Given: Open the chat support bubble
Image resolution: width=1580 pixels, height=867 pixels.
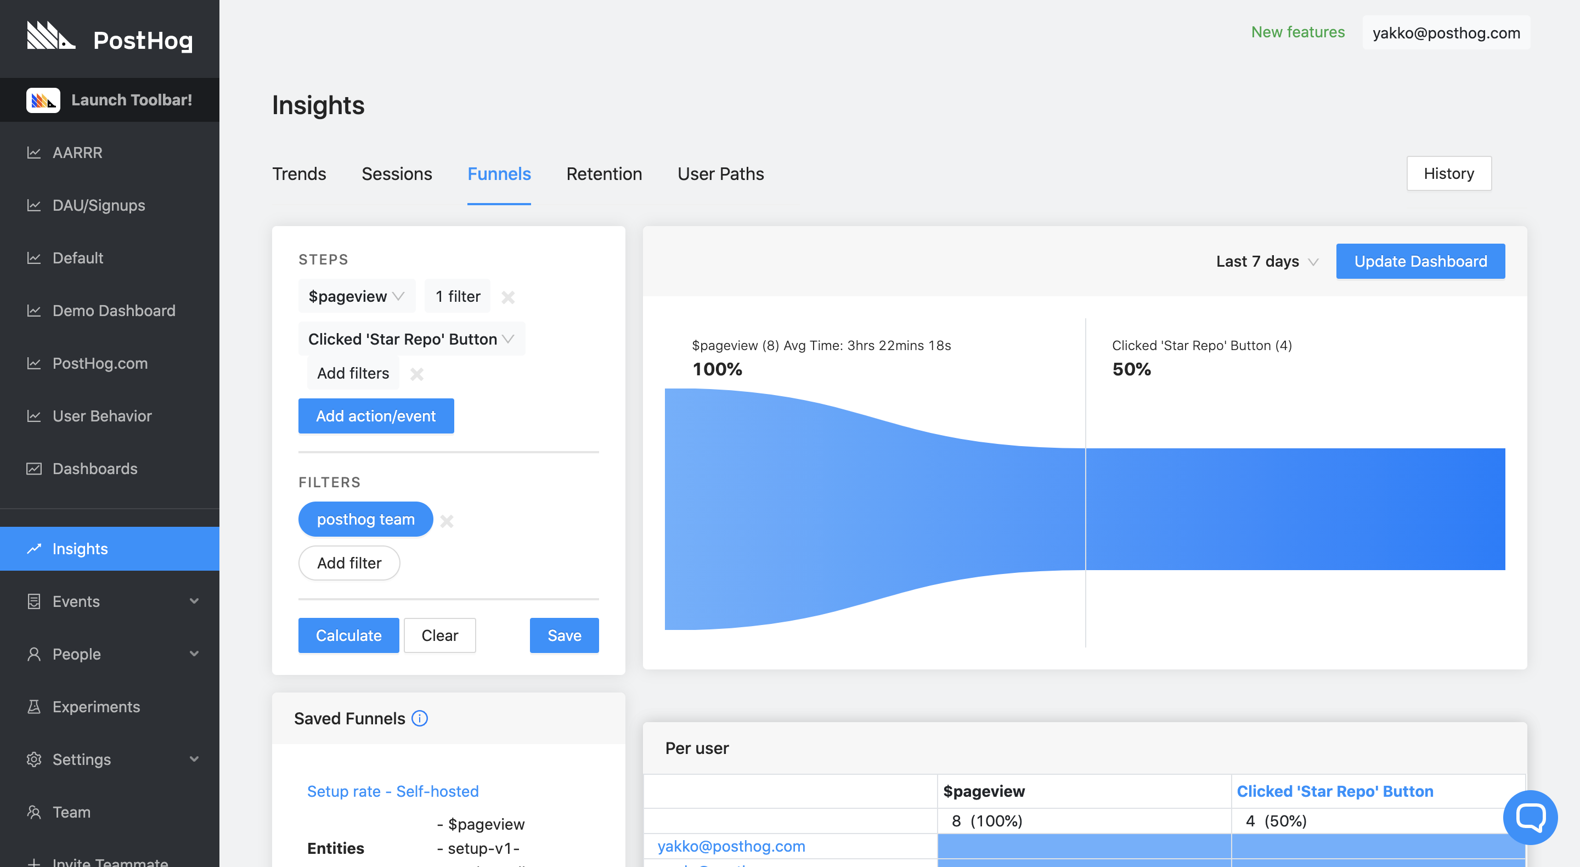Looking at the screenshot, I should point(1530,817).
